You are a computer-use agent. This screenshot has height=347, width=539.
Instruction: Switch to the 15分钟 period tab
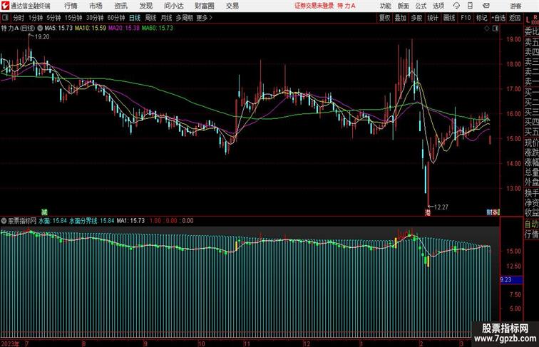pyautogui.click(x=73, y=18)
